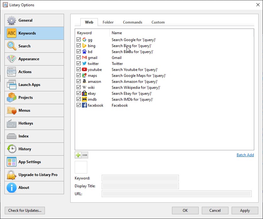Click the eBay shopping bag icon

pyautogui.click(x=84, y=93)
